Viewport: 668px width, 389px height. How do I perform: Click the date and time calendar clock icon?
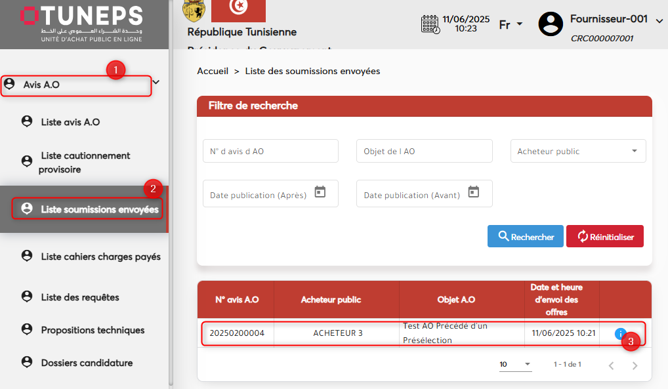430,24
